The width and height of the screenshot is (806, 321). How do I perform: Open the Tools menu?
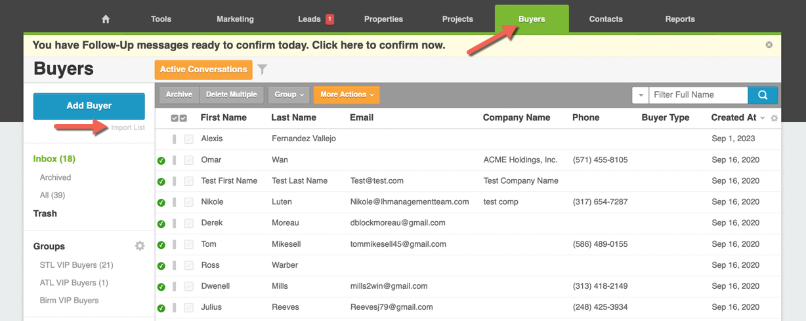(161, 19)
